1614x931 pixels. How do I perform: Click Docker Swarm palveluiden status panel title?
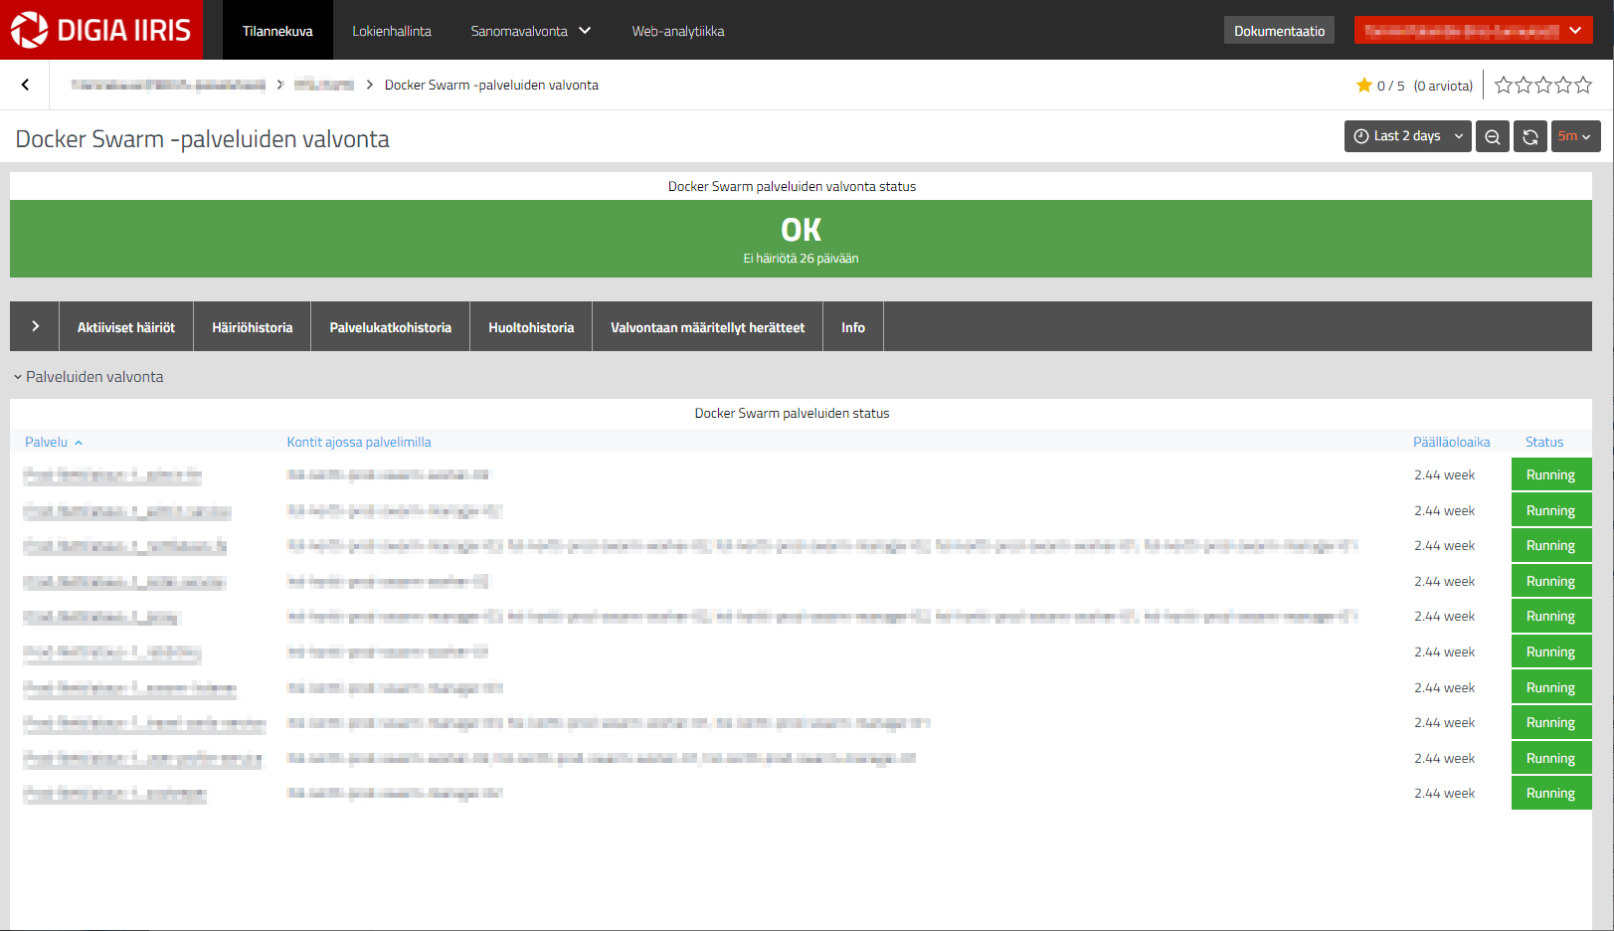(792, 413)
